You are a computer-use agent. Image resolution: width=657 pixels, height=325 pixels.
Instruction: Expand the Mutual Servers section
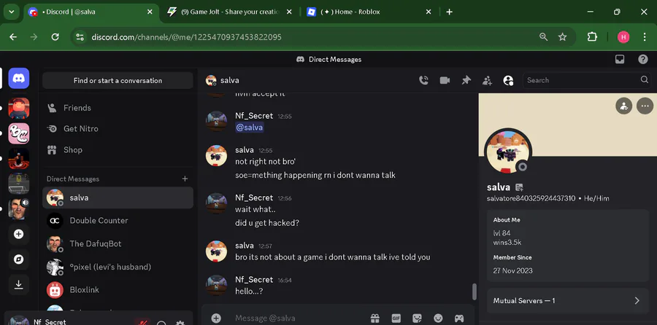pos(568,300)
